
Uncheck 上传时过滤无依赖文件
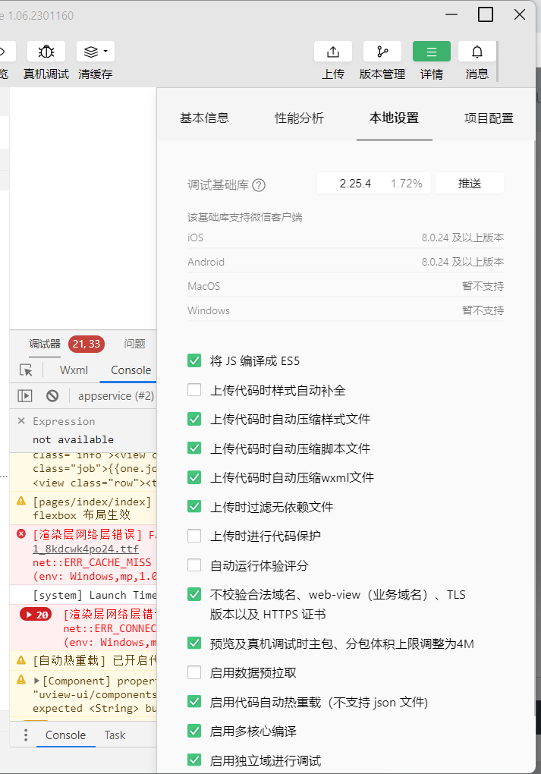(x=194, y=506)
